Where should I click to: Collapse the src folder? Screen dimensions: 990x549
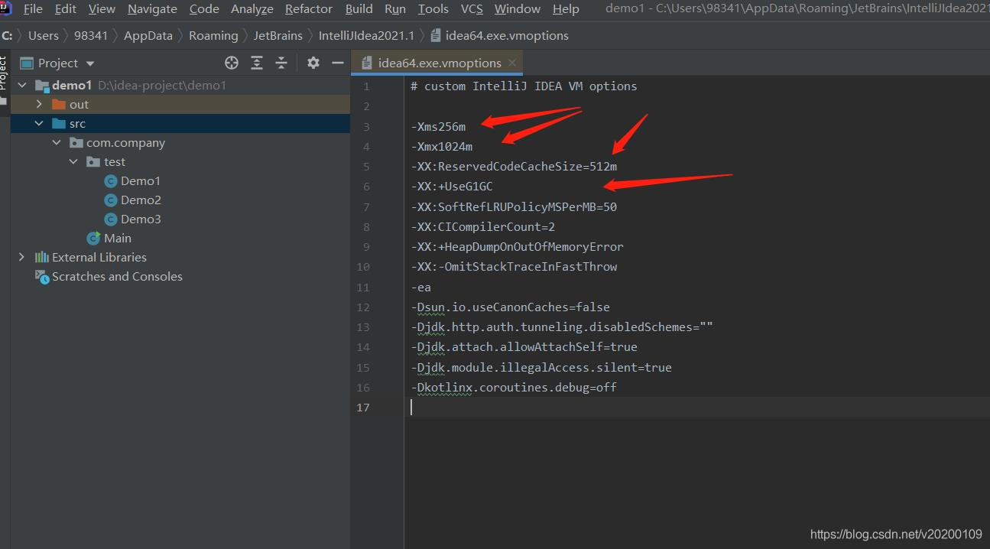pos(39,124)
